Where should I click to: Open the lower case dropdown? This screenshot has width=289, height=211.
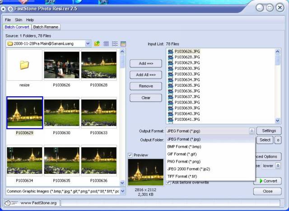point(278,166)
